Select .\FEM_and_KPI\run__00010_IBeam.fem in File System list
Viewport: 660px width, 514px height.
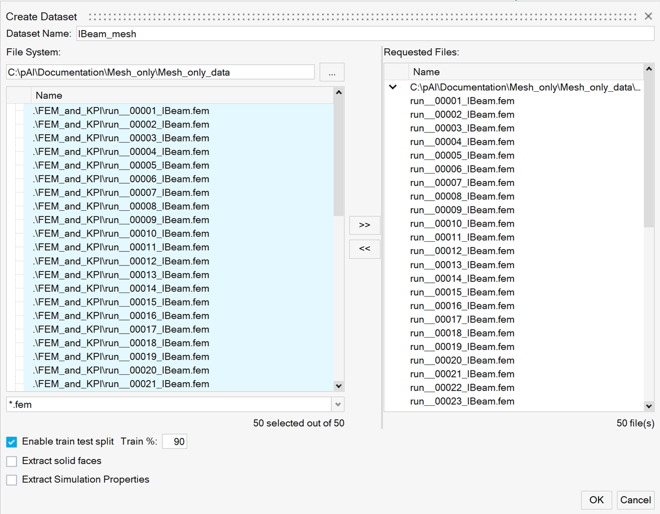coord(121,233)
